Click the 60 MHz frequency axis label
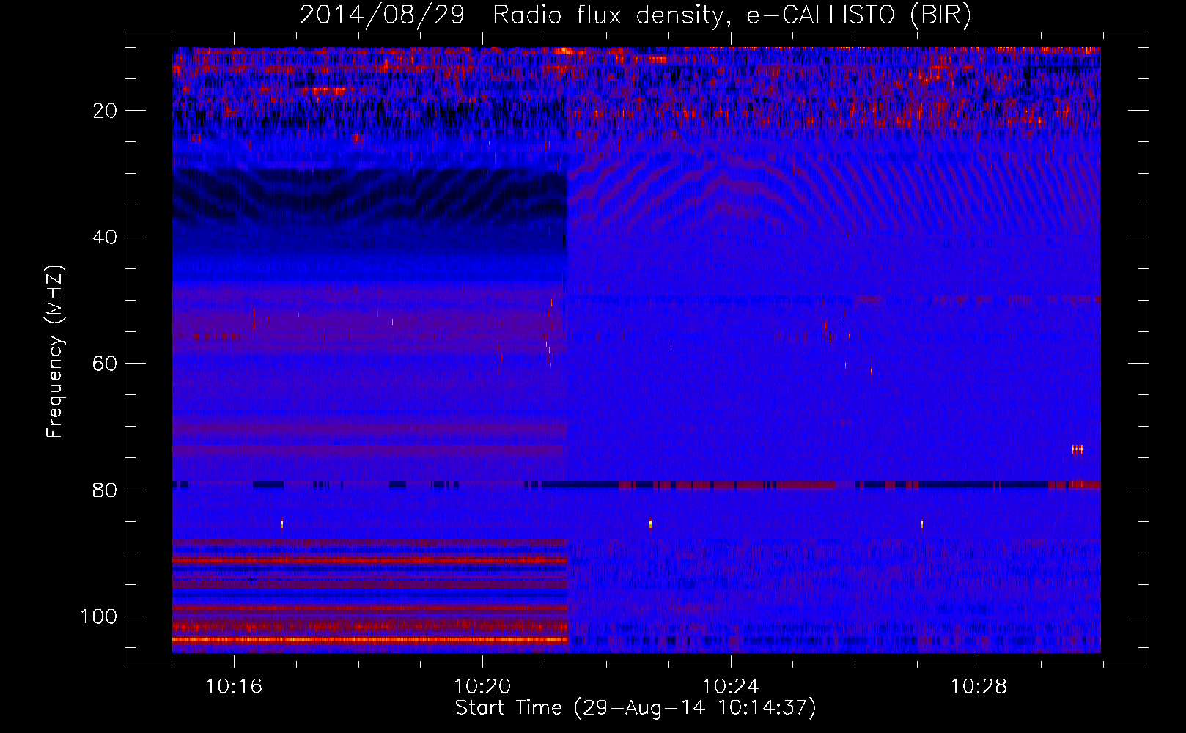Viewport: 1186px width, 733px height. click(x=105, y=364)
